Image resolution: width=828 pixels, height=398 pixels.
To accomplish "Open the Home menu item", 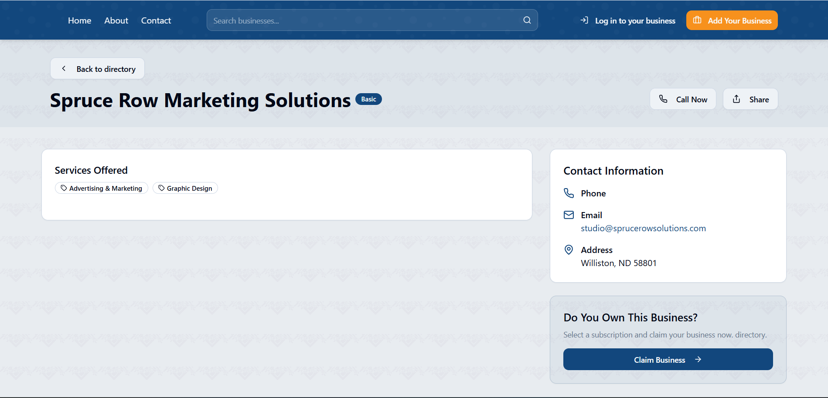I will tap(79, 20).
